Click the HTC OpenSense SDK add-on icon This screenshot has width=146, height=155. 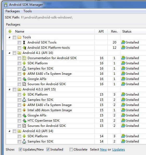(24, 121)
